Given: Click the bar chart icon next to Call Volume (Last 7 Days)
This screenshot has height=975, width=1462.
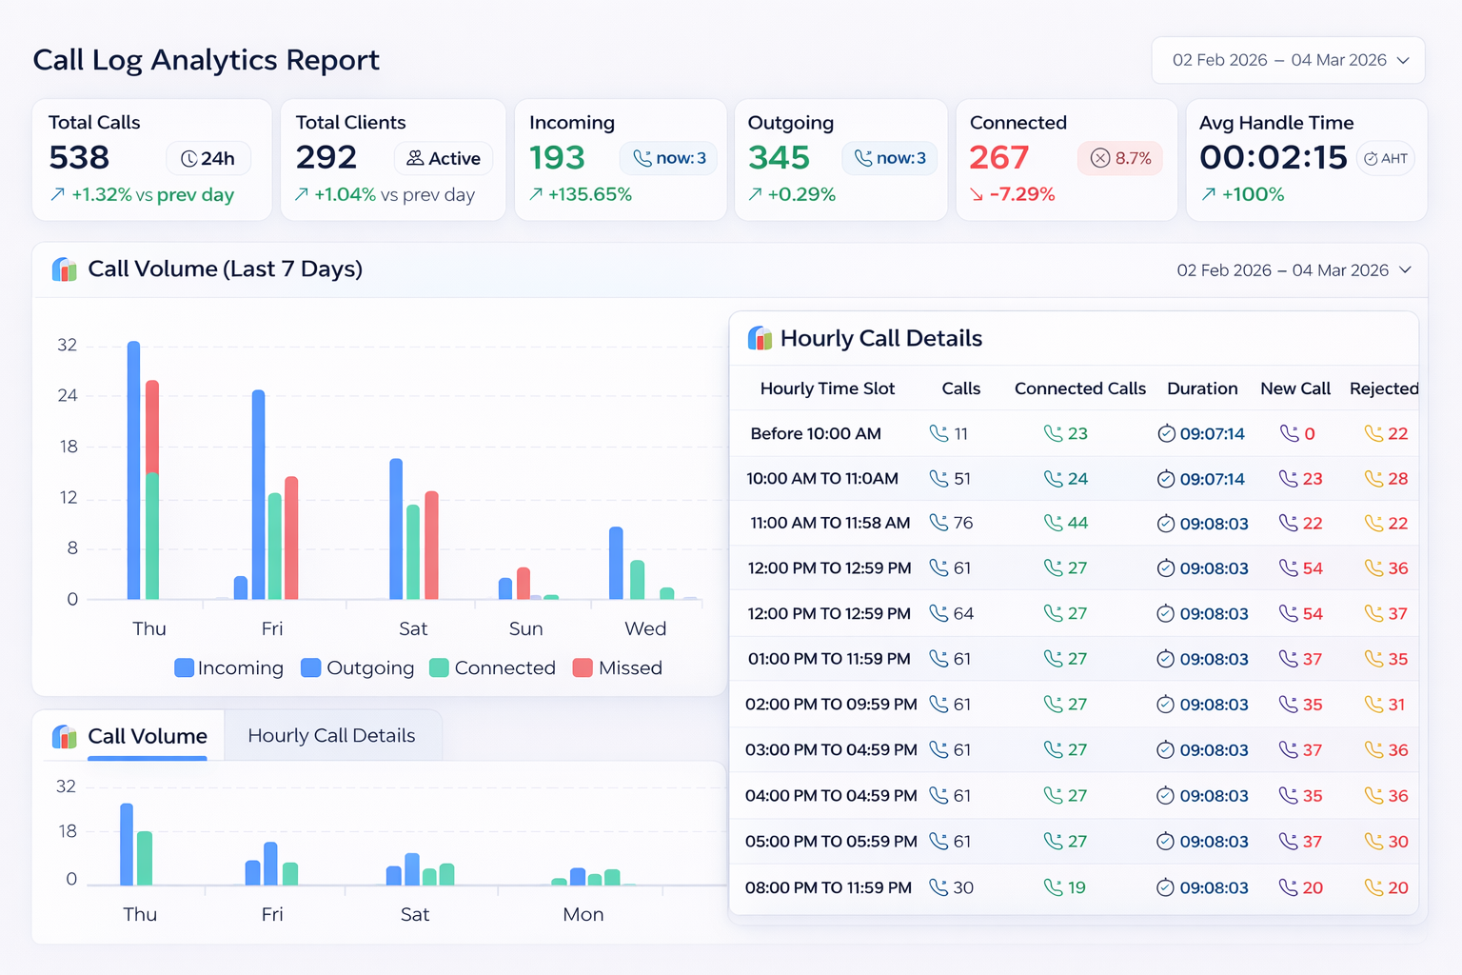Looking at the screenshot, I should (65, 269).
